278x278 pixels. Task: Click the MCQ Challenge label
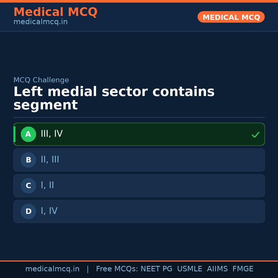(41, 80)
